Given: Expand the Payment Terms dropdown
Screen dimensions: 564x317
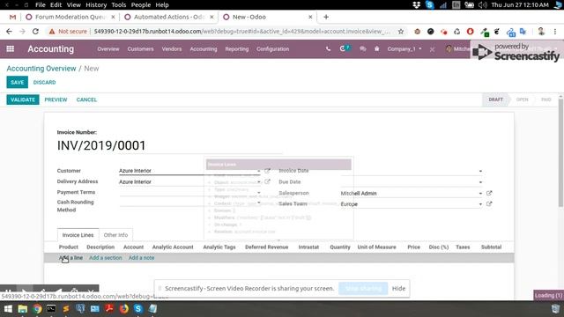Looking at the screenshot, I should tap(258, 193).
